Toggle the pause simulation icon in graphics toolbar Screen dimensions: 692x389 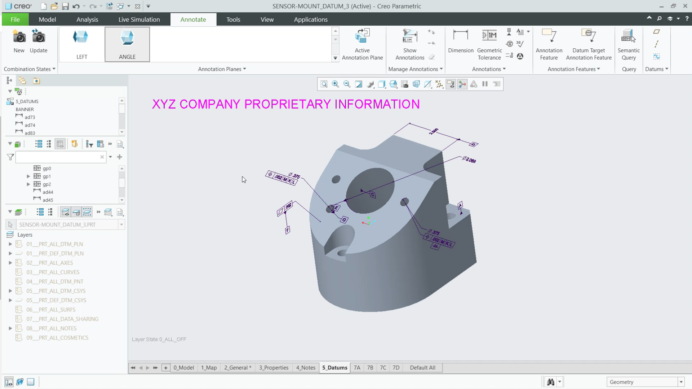pos(485,84)
